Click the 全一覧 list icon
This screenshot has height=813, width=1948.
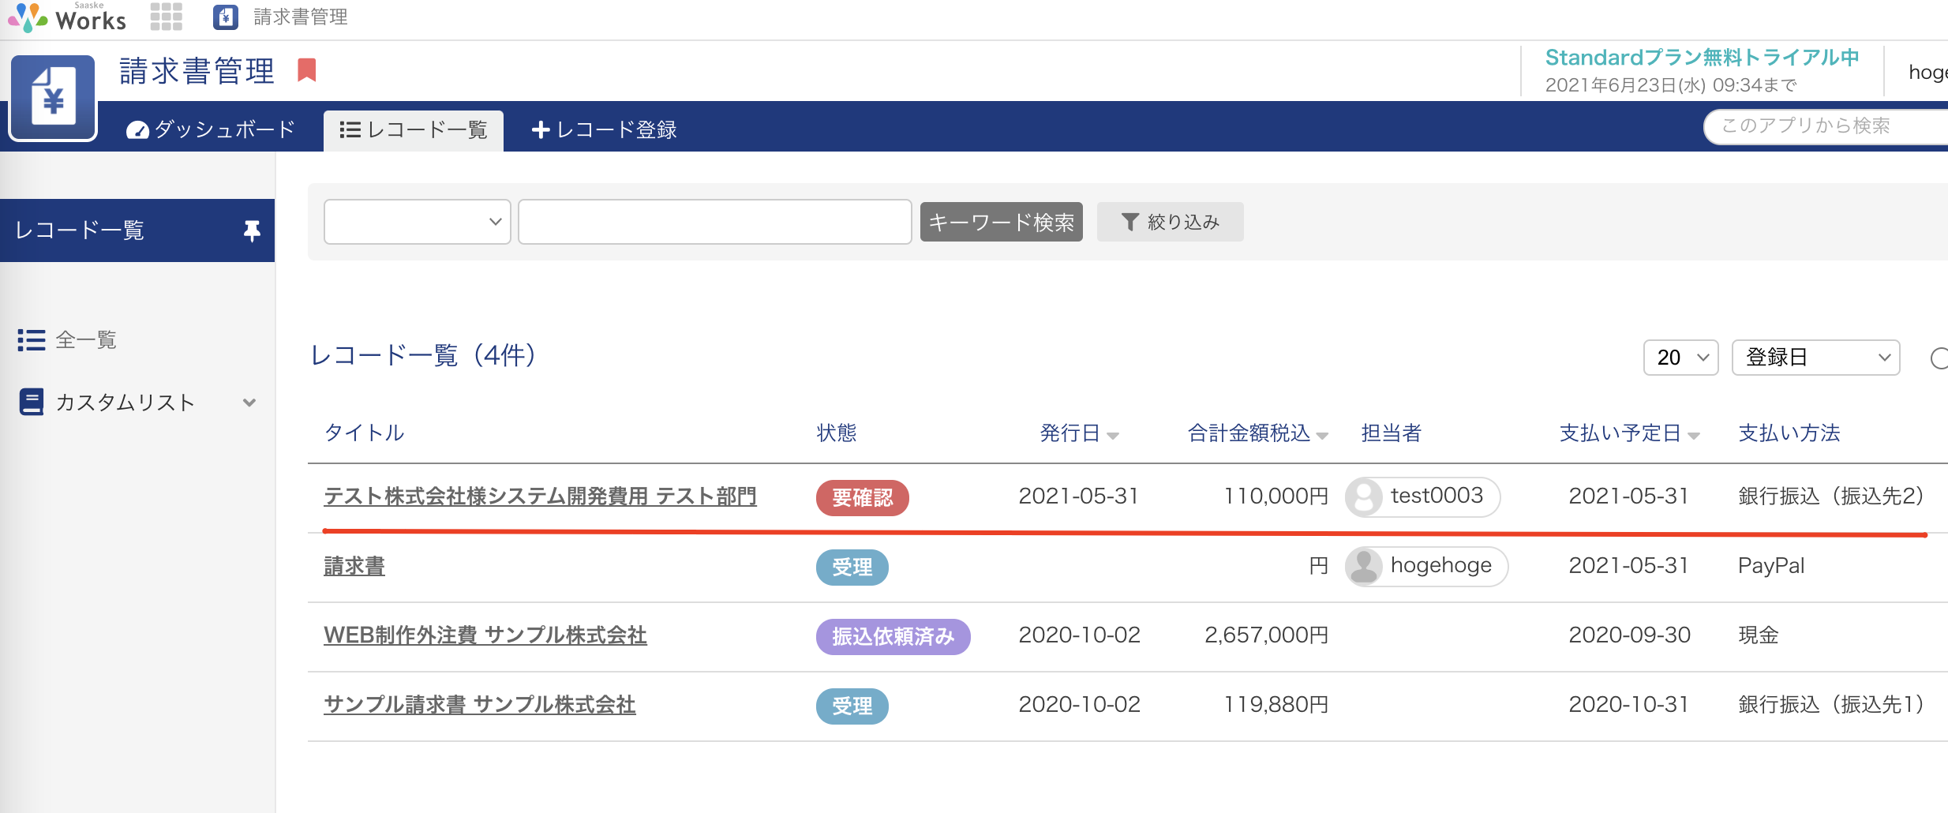(x=32, y=340)
